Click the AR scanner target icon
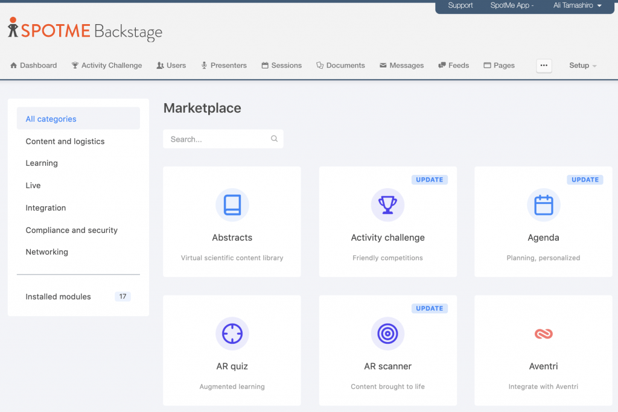Viewport: 618px width, 412px height. (387, 334)
